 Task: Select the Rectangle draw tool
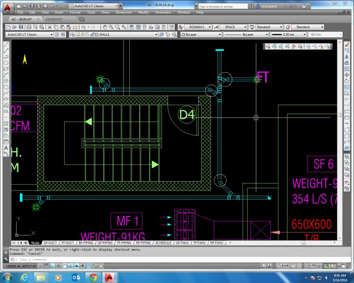[x=6, y=68]
